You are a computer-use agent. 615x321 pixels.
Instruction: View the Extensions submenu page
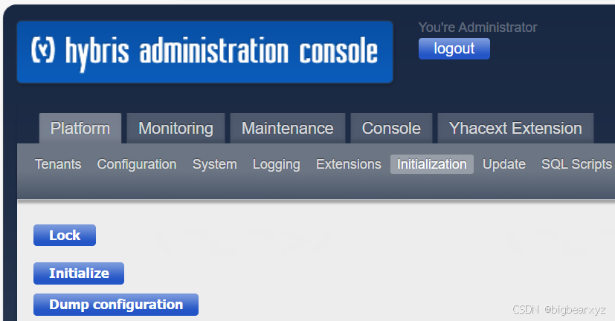[349, 164]
